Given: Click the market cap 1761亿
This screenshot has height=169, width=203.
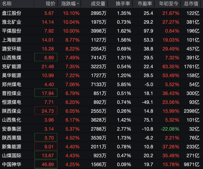Looking at the screenshot, I should tap(192, 67).
